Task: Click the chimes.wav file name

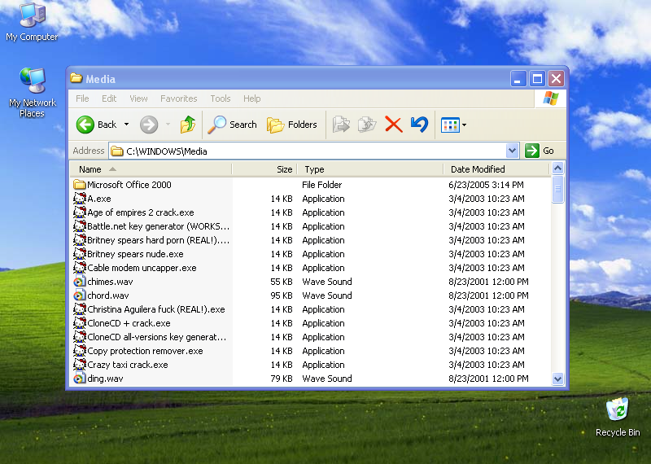Action: [x=110, y=282]
